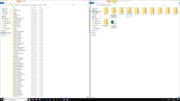The image size is (180, 101).
Task: Refresh the AddOns window address bar
Action: (x=74, y=5)
